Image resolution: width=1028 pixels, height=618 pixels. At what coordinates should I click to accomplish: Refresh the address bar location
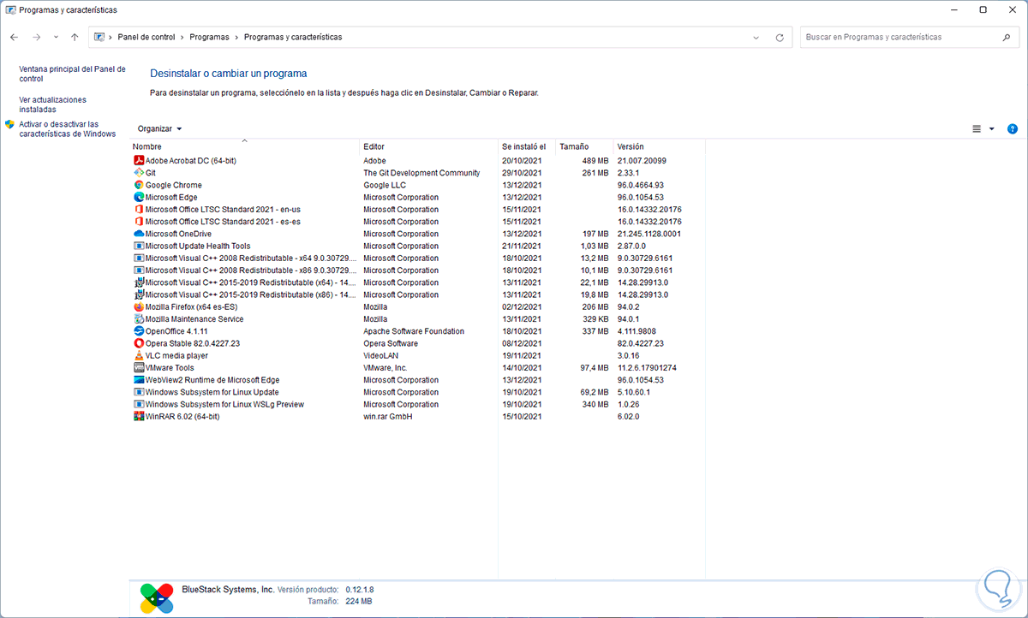(780, 38)
